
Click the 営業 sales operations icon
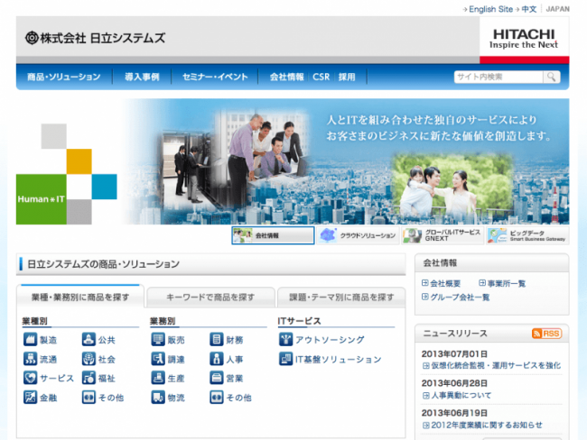(x=217, y=378)
